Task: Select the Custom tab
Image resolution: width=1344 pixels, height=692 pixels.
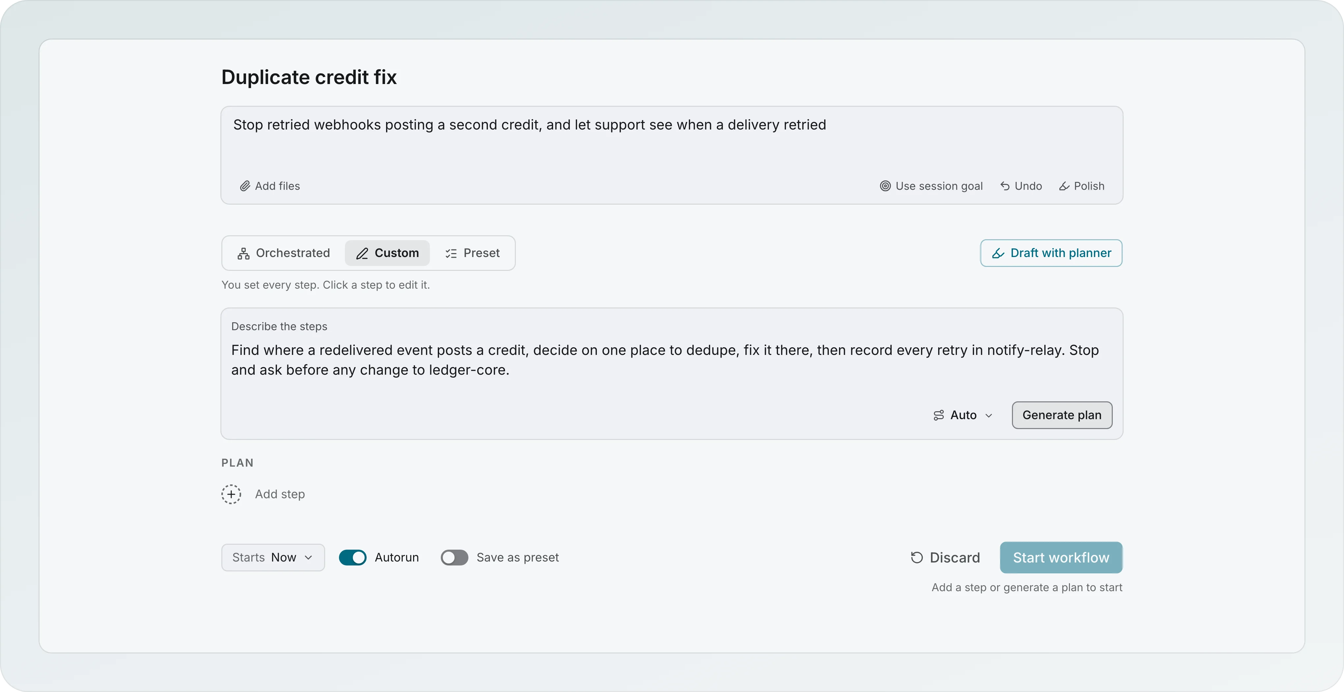Action: pos(387,253)
